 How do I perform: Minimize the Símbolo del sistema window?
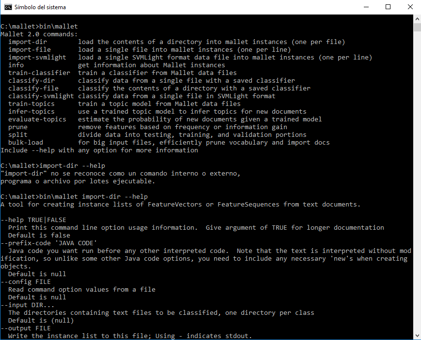(x=366, y=7)
